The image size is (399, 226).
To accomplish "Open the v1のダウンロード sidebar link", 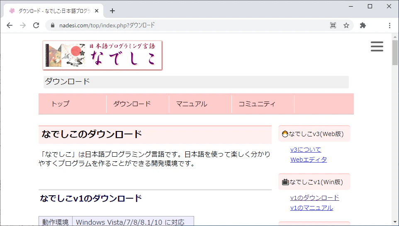I will [314, 198].
